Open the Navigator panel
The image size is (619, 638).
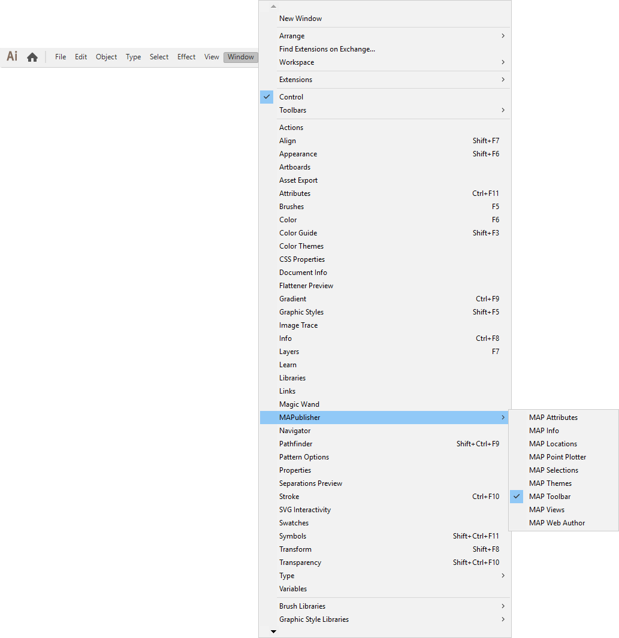[x=385, y=431]
